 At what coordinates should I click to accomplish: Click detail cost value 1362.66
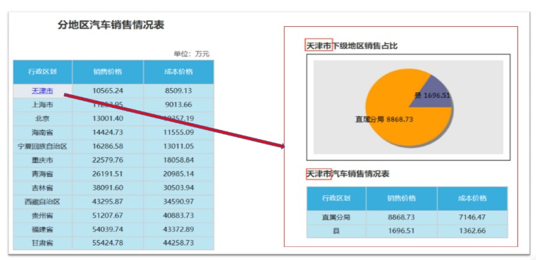pos(472,231)
